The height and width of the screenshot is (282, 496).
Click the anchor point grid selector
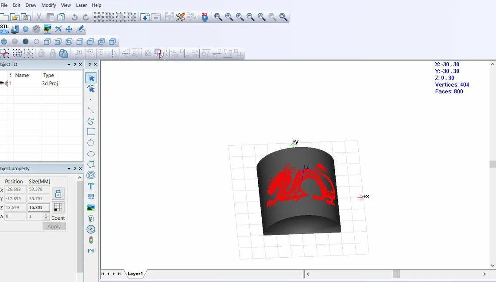click(x=58, y=207)
